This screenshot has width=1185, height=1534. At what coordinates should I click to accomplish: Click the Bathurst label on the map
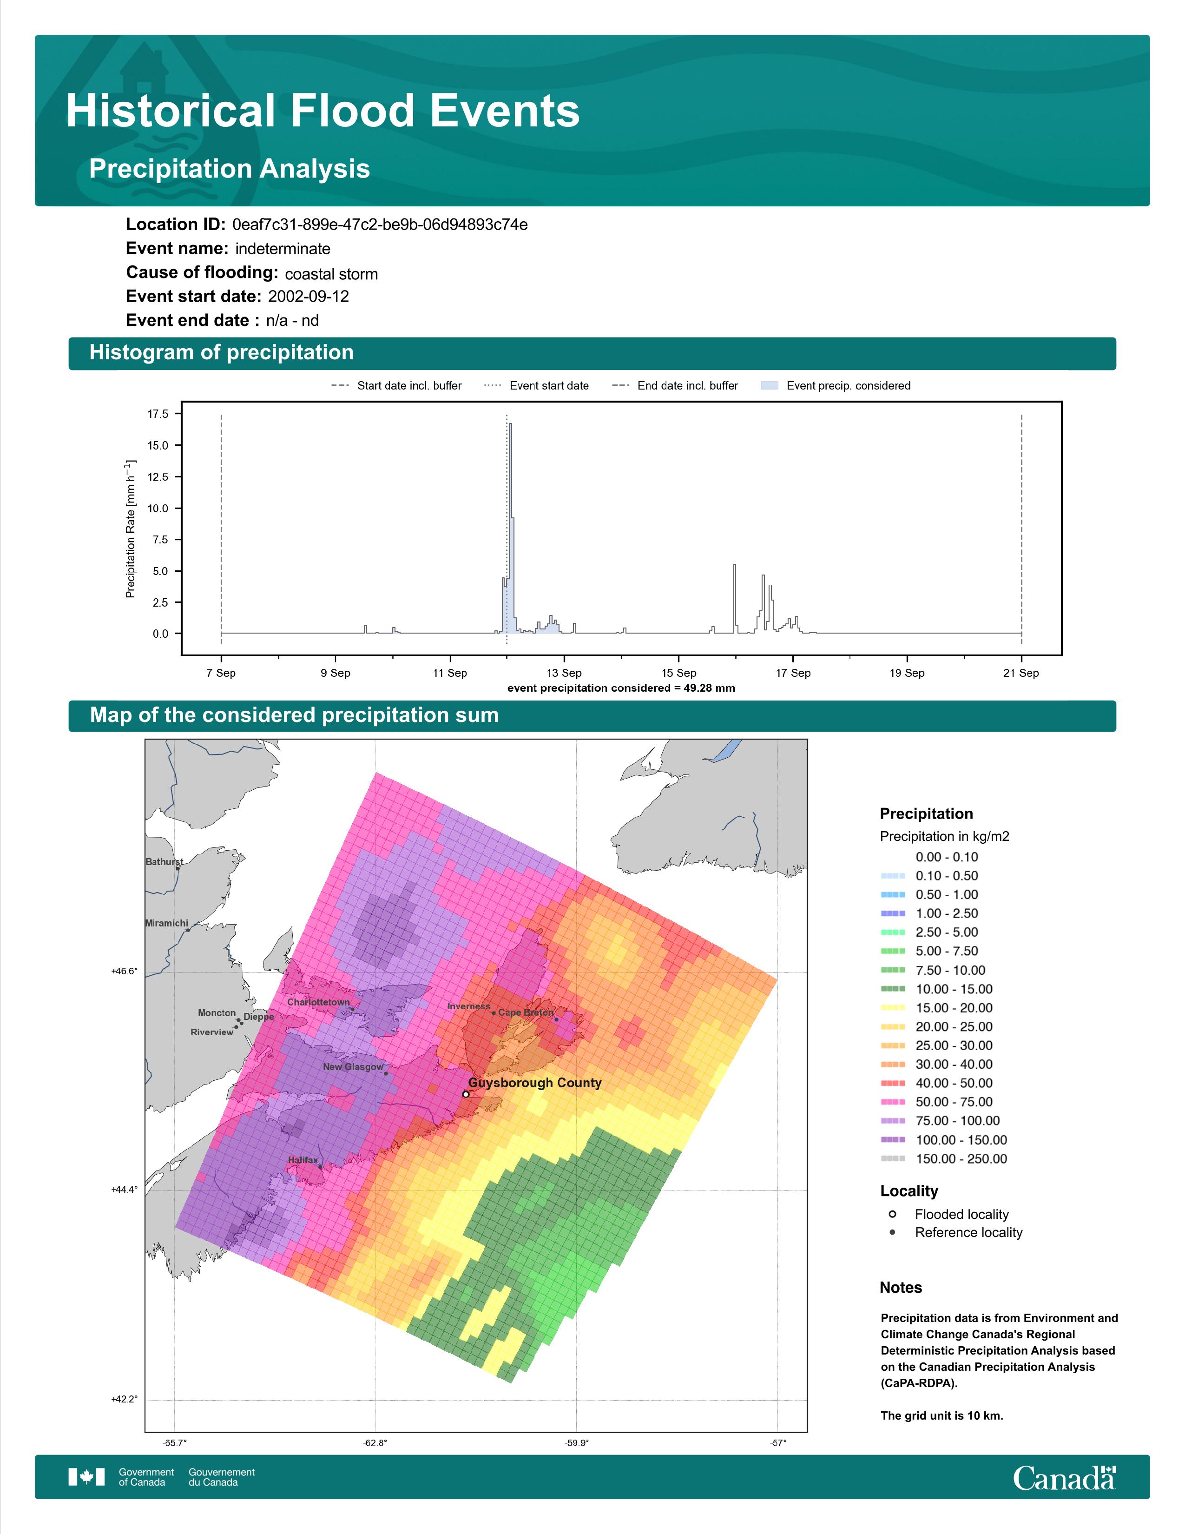[164, 862]
